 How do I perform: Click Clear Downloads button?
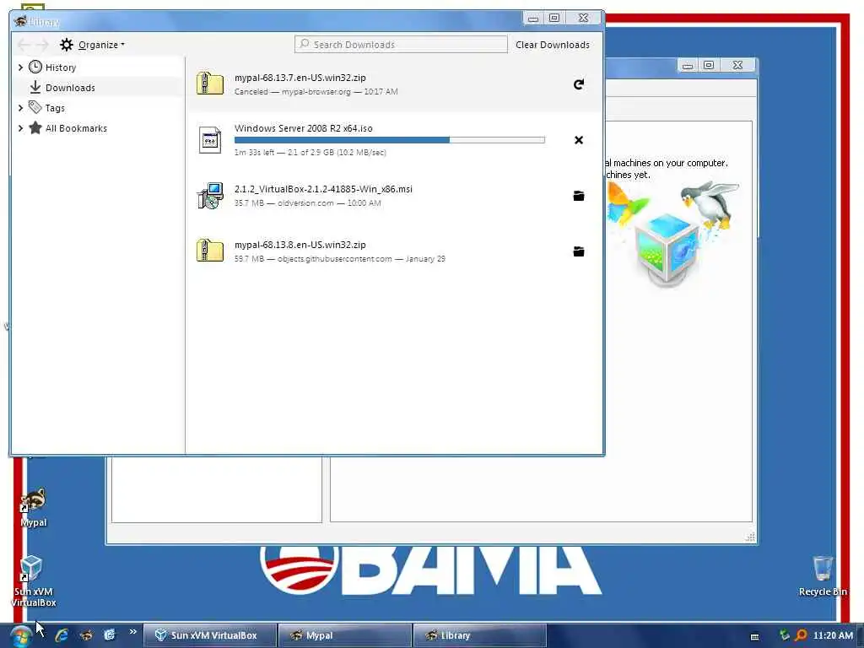553,45
